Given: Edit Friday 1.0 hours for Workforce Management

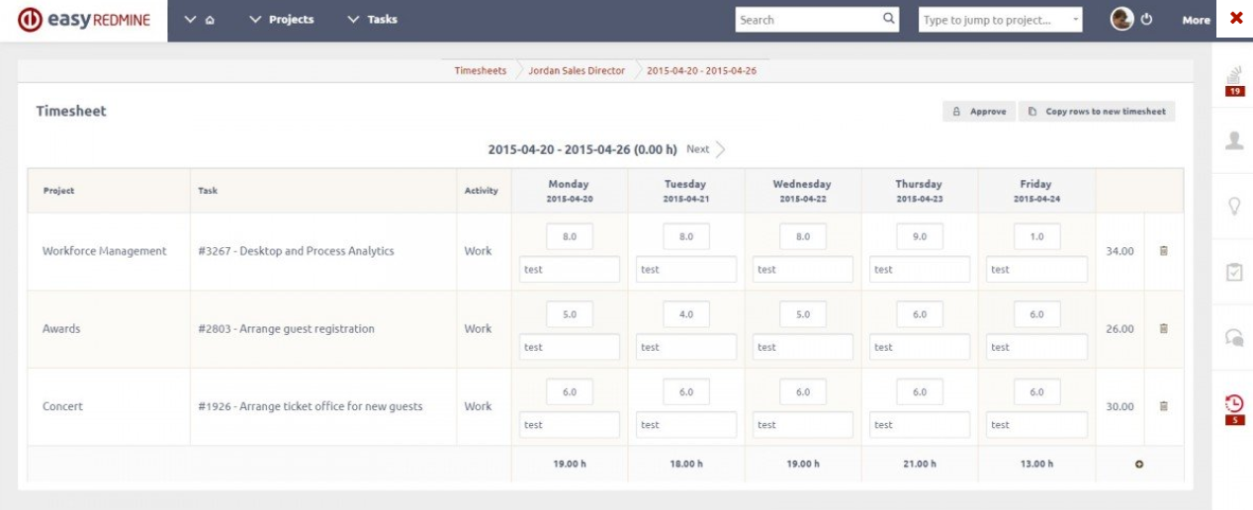Looking at the screenshot, I should click(1036, 237).
